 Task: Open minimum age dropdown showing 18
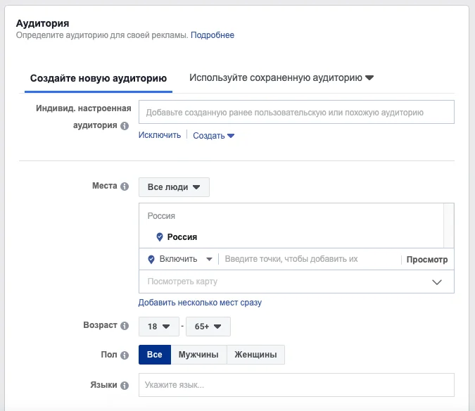coord(158,327)
